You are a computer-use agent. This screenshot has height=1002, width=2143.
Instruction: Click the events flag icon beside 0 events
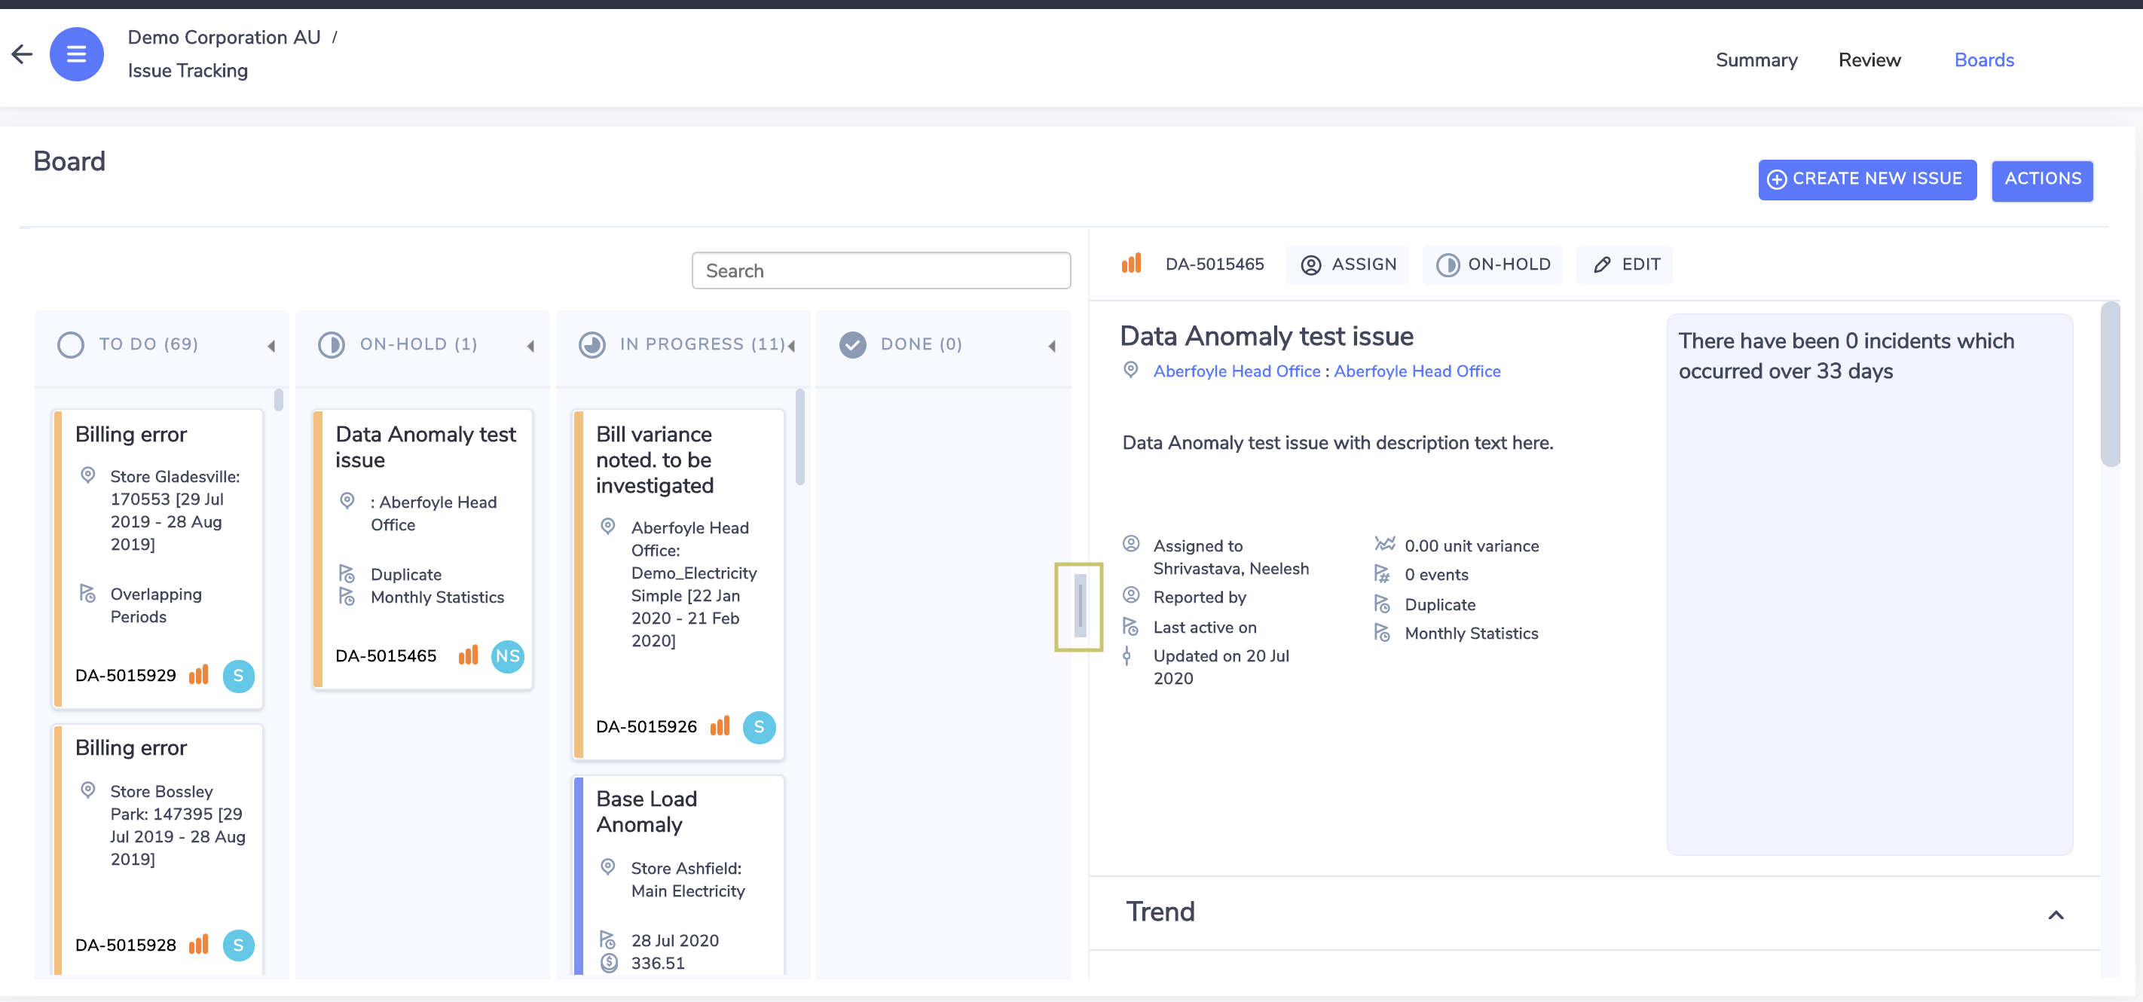tap(1382, 574)
